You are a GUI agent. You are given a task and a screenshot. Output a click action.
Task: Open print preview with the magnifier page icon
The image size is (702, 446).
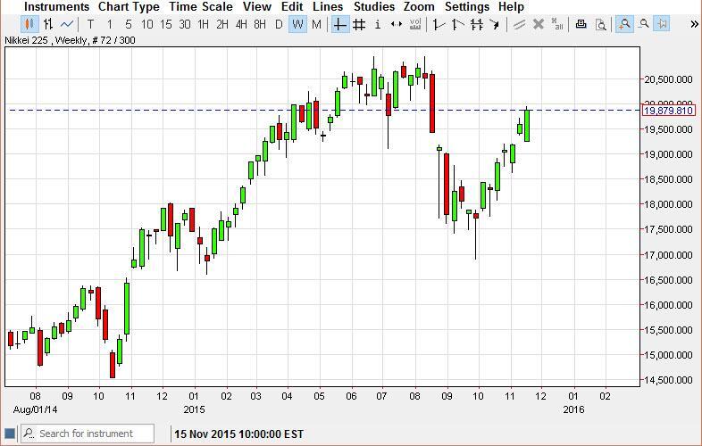click(x=601, y=24)
